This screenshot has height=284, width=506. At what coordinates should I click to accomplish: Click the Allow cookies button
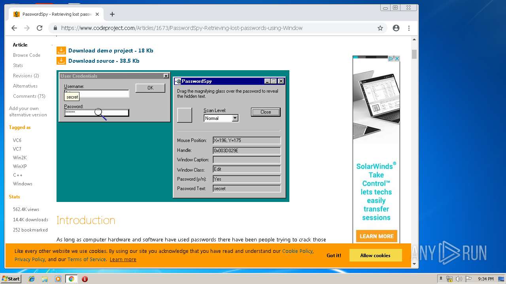(375, 256)
